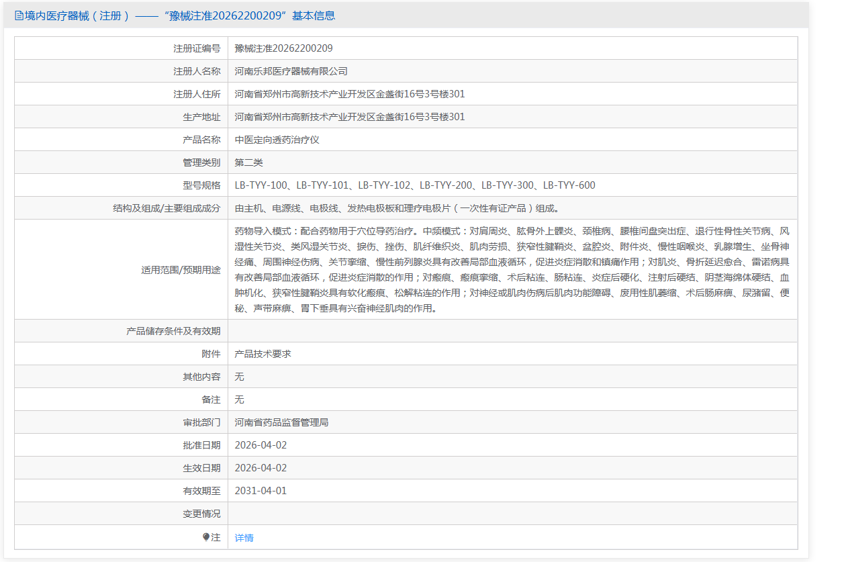Screen dimensions: 848x562
Task: Click the 管理类别 label
Action: [201, 162]
